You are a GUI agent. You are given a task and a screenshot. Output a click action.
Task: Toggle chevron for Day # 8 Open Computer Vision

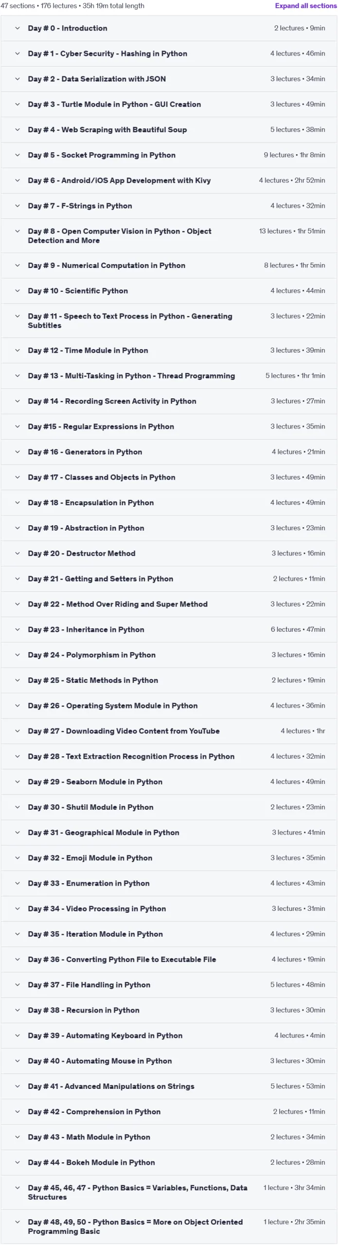(x=18, y=231)
